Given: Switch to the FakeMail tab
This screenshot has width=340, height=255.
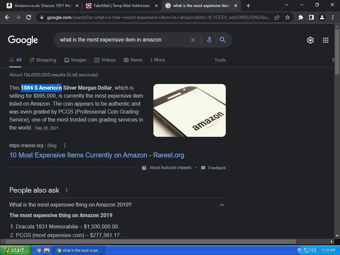Looking at the screenshot, I should [x=122, y=6].
